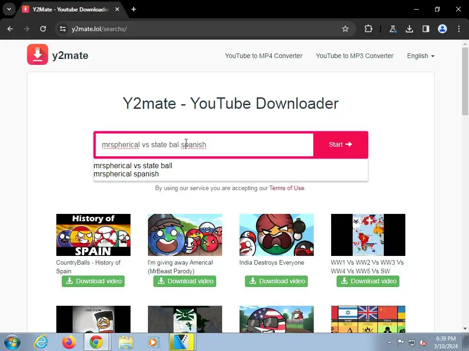Open second-row thumbnail with the sad cartoon face
469x351 pixels.
point(93,319)
